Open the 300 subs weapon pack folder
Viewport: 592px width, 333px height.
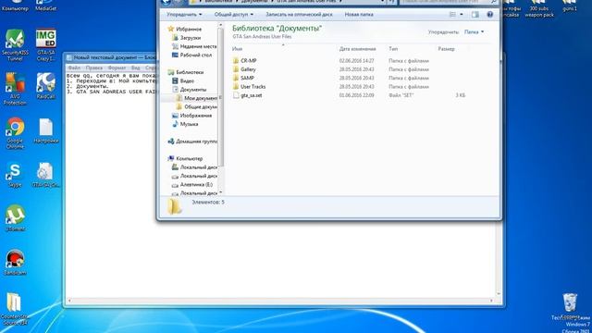[539, 9]
